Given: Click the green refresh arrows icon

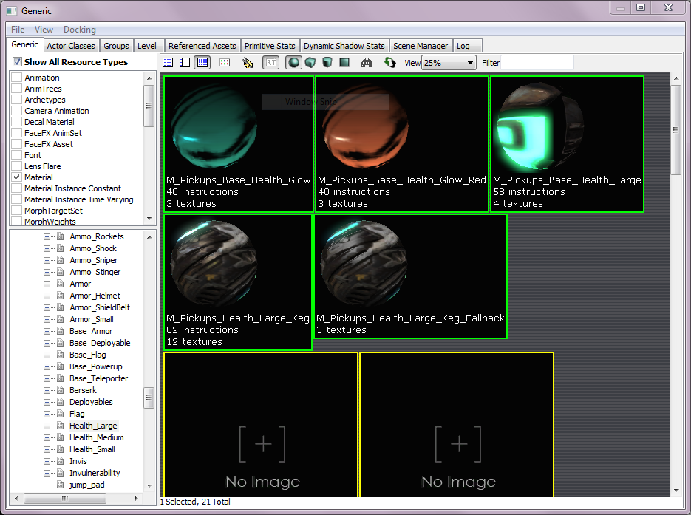Looking at the screenshot, I should [390, 63].
